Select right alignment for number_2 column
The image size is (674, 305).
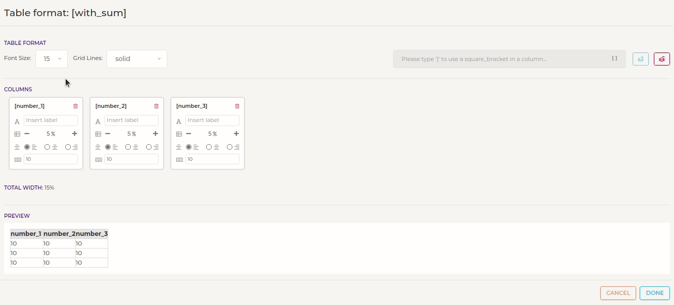(x=149, y=147)
